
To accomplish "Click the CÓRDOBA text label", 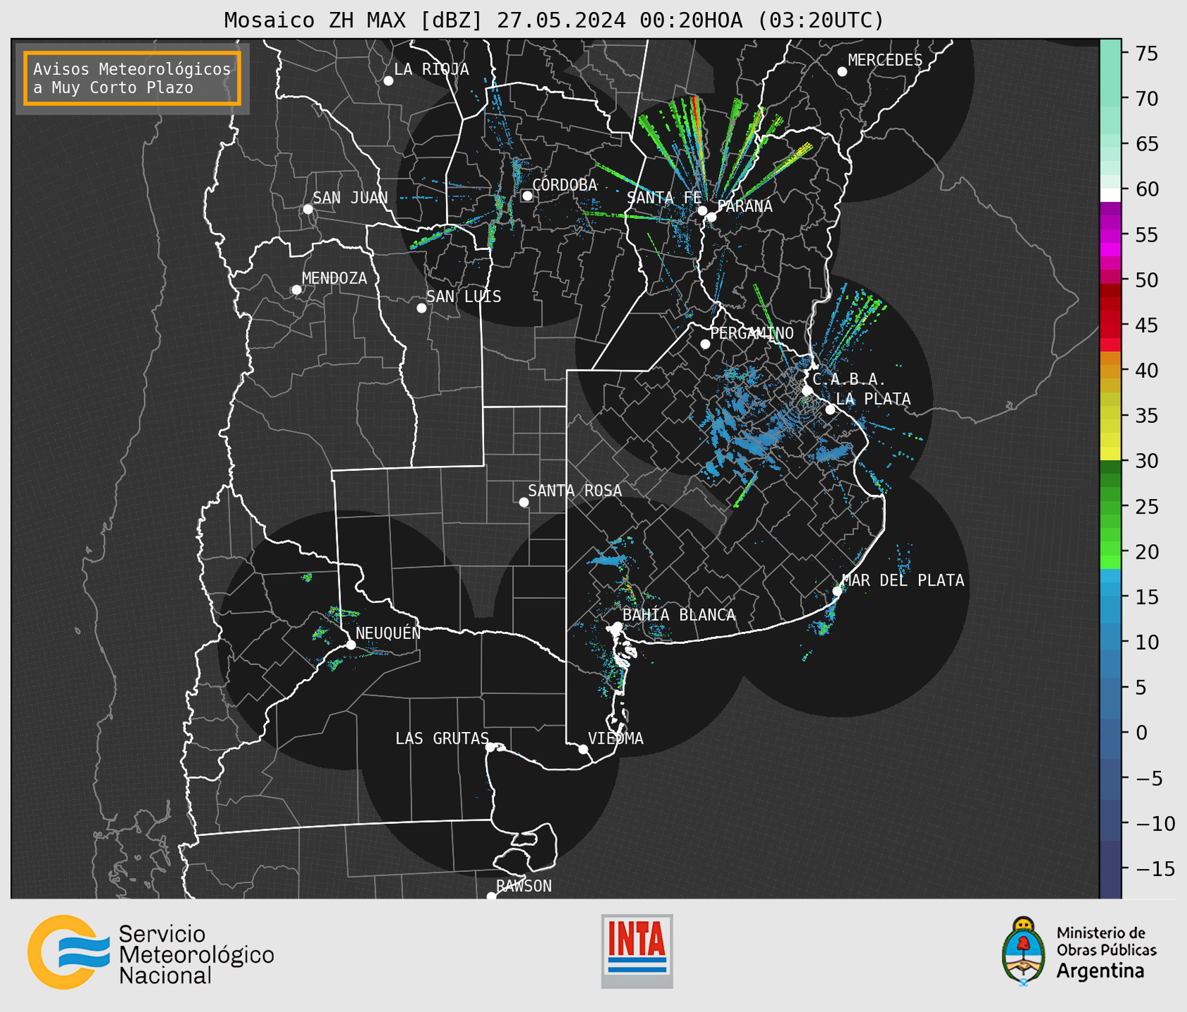I will [x=564, y=185].
